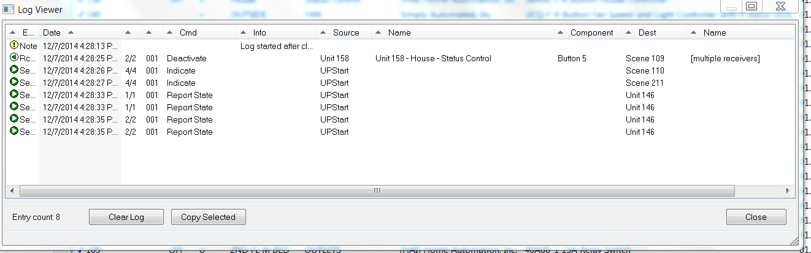This screenshot has width=811, height=253.
Task: Click the sent icon of the last Report State row
Action: pyautogui.click(x=14, y=132)
